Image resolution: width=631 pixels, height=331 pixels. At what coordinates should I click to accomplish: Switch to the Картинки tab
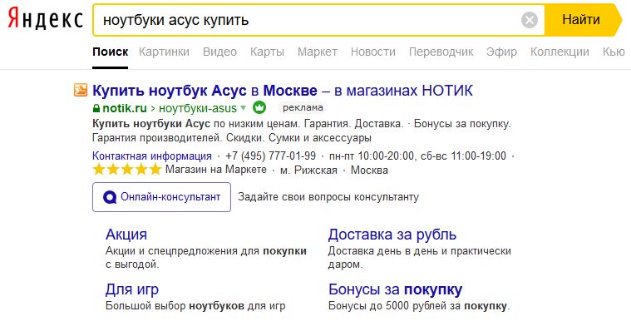click(164, 52)
